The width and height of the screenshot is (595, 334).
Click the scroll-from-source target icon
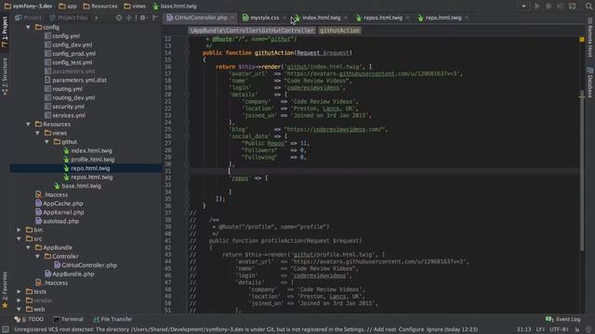click(x=119, y=18)
